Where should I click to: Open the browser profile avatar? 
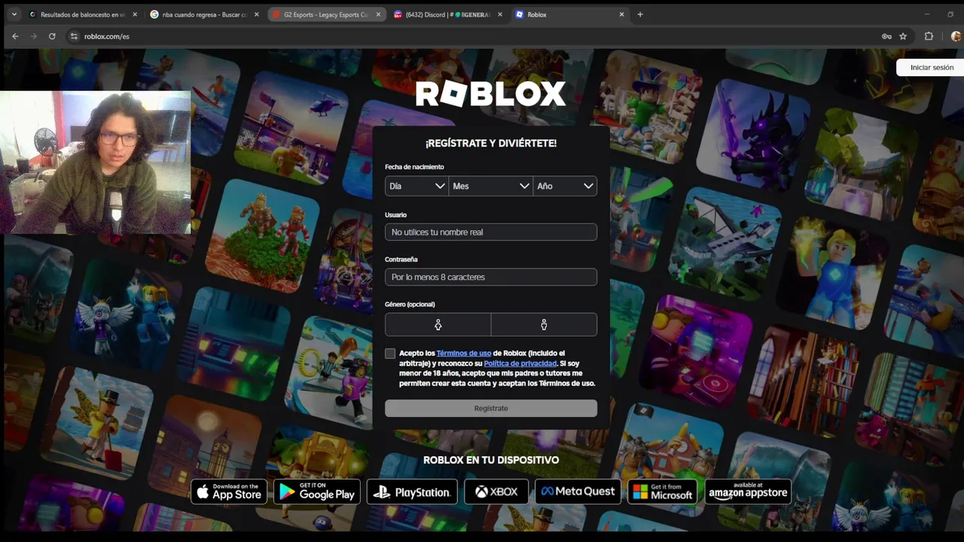[956, 36]
